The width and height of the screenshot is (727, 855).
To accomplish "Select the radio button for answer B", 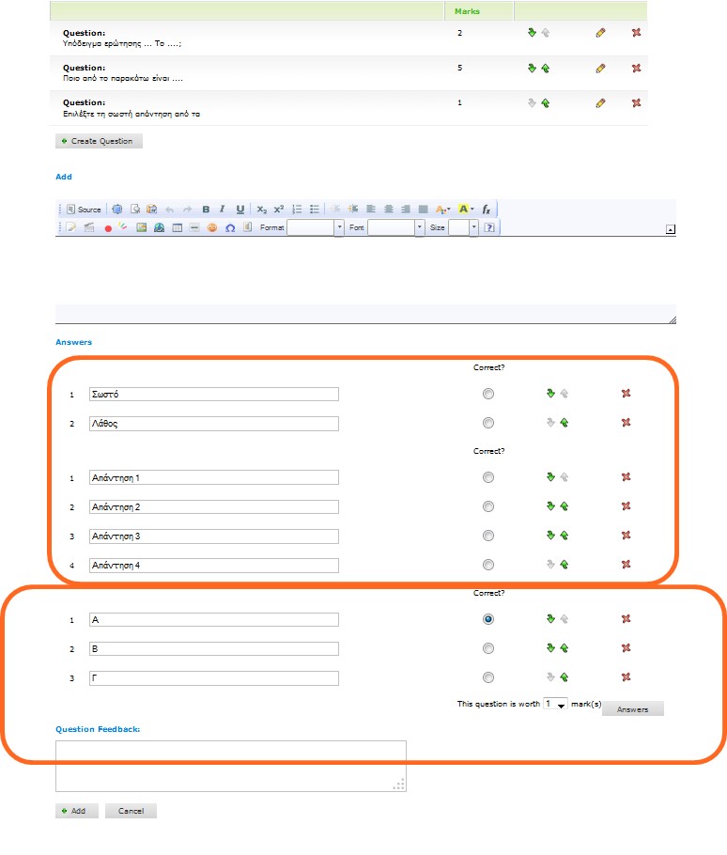I will coord(487,648).
